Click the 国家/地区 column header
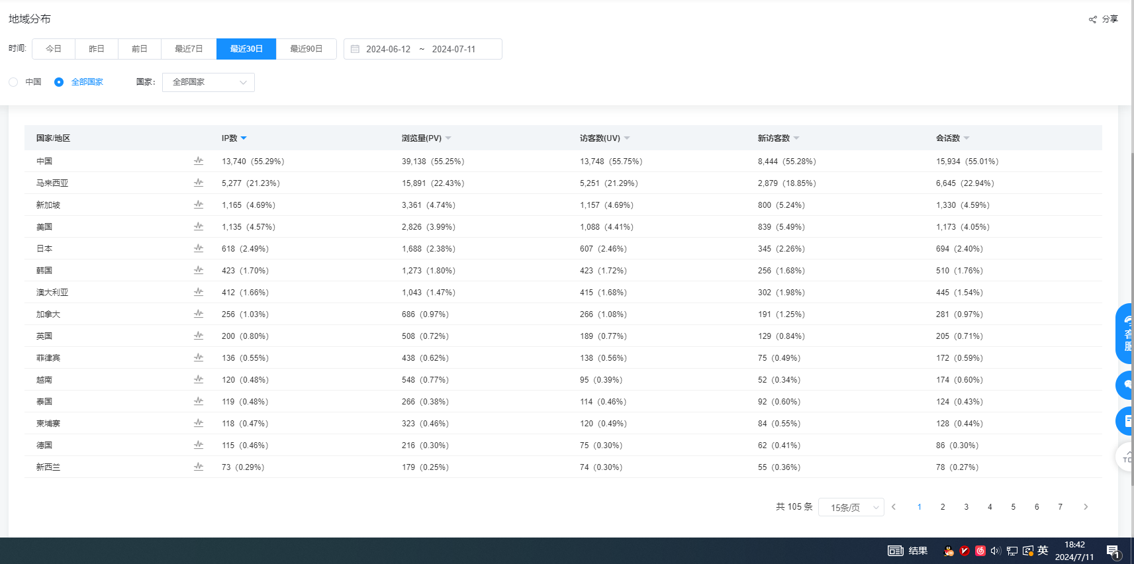 click(x=53, y=138)
